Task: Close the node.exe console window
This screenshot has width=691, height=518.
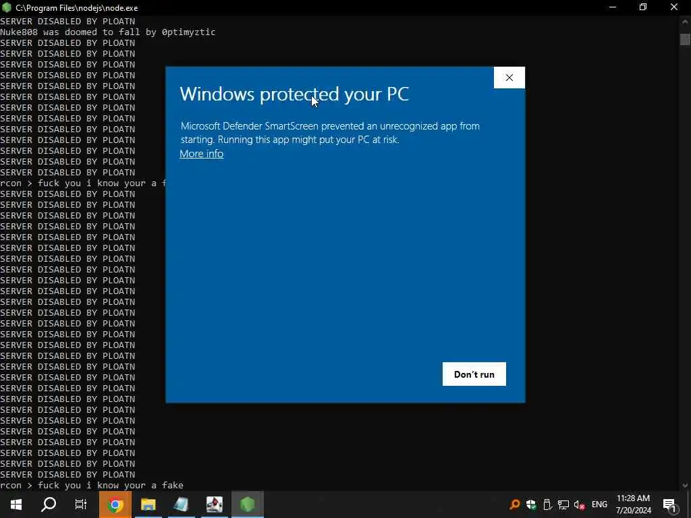Action: [x=674, y=7]
